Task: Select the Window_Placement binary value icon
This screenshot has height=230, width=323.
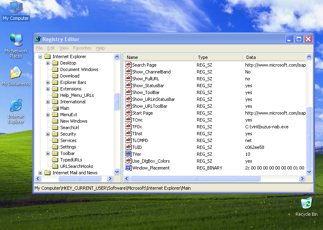Action: [128, 167]
